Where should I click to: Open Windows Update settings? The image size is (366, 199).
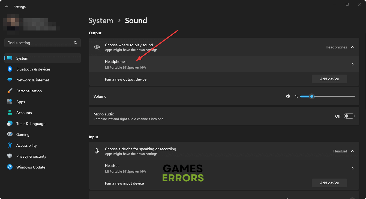click(x=43, y=167)
